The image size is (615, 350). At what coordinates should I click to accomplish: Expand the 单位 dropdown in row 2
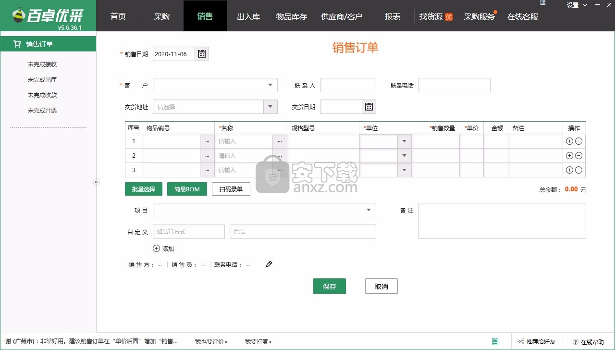404,156
